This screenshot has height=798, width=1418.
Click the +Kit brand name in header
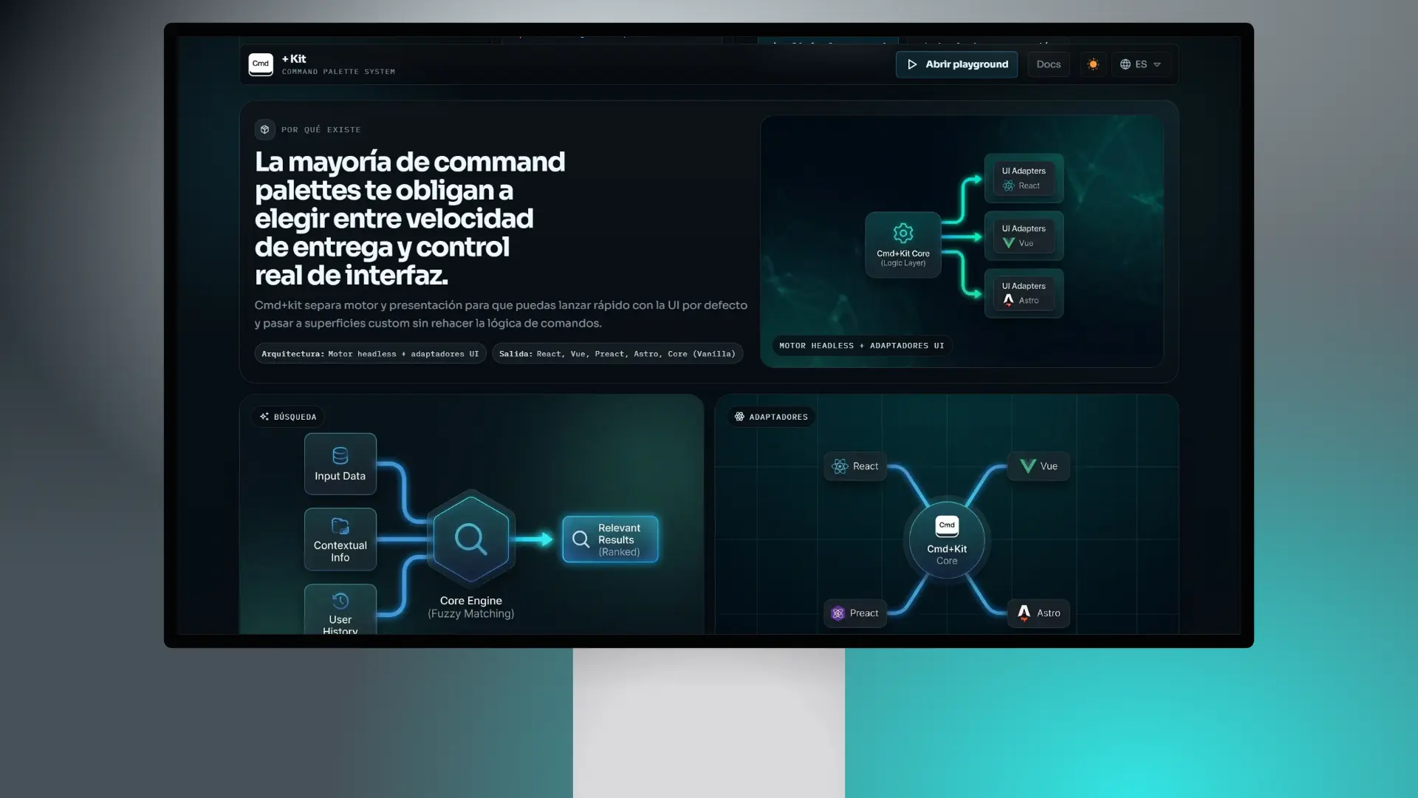[294, 58]
